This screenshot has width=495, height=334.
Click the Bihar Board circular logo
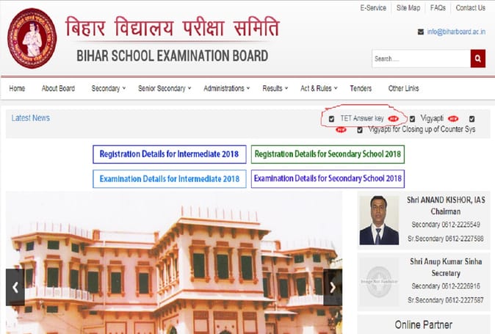32,38
